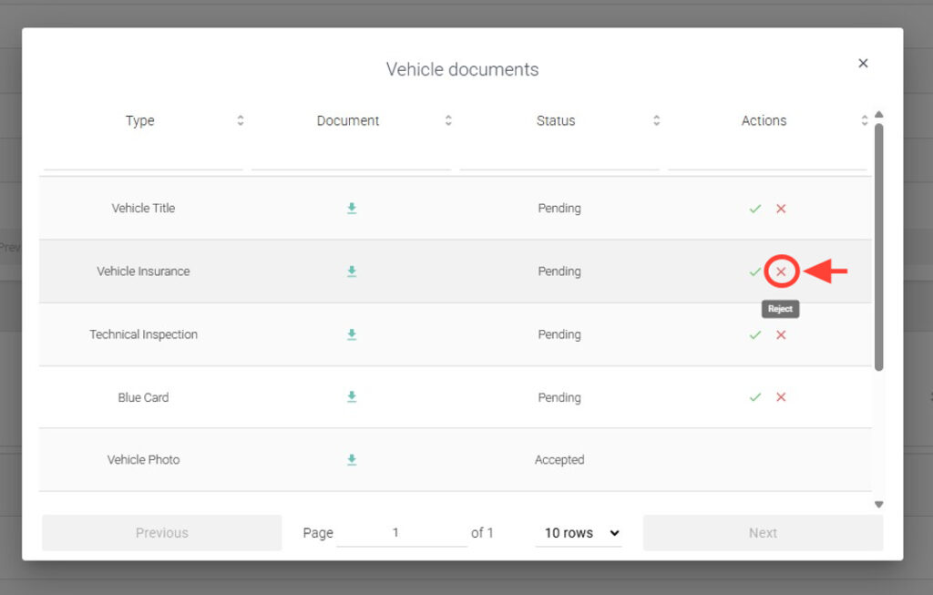Click the Next page button
The image size is (933, 595).
click(763, 533)
